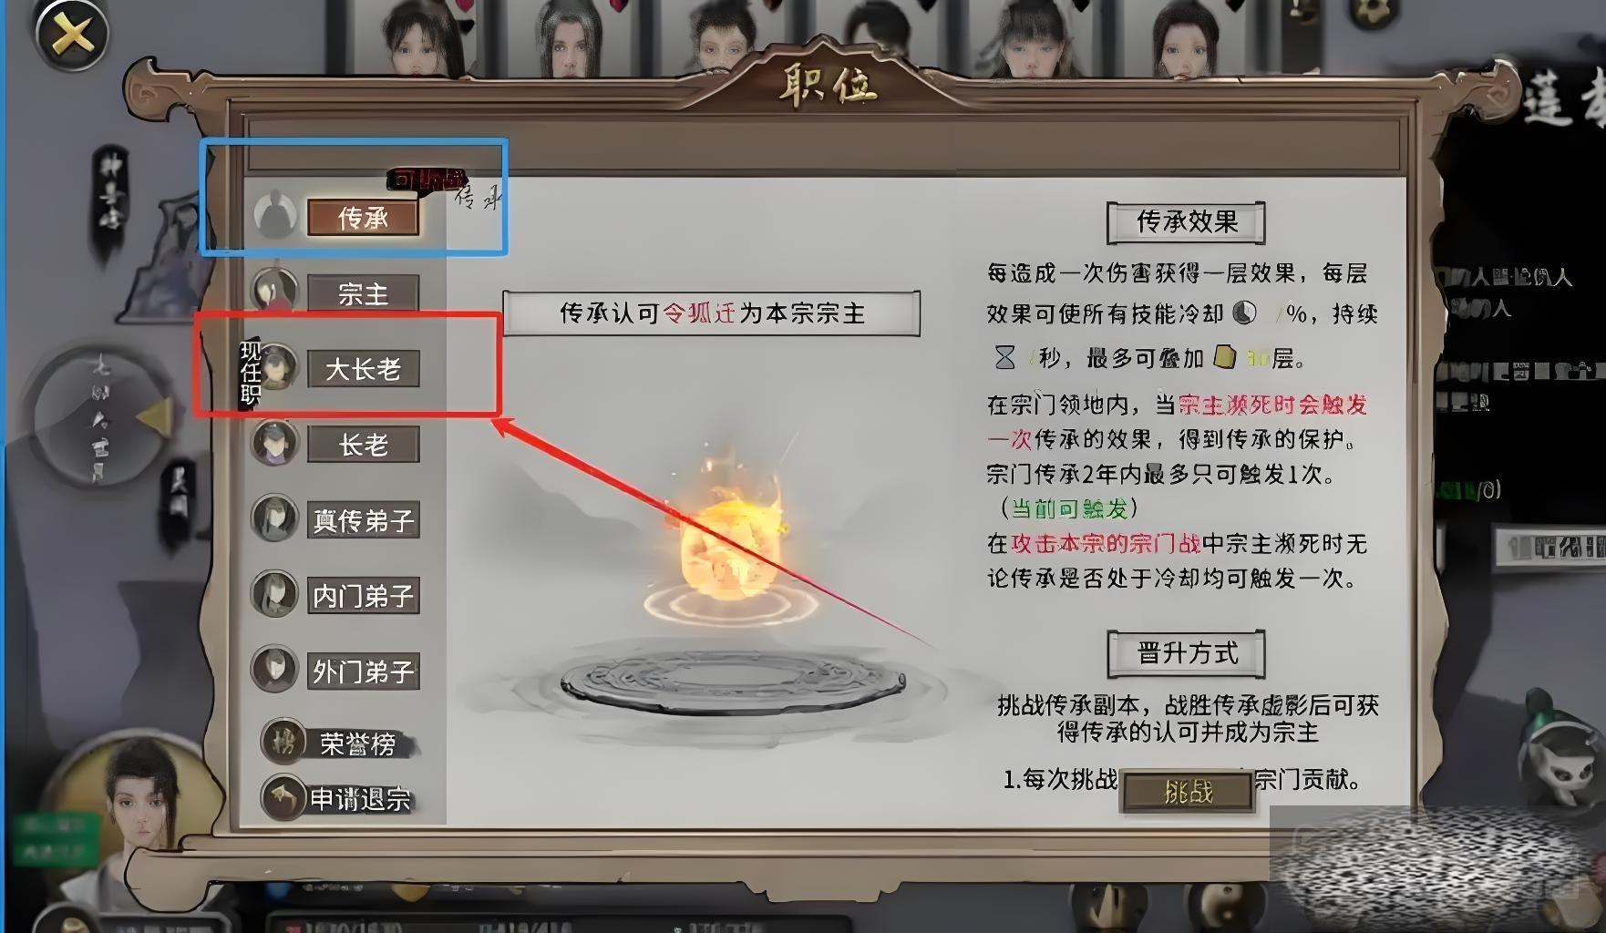Open the 荣誉榜 honor list

coord(357,743)
